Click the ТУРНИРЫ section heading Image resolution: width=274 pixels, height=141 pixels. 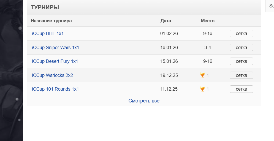[x=45, y=7]
